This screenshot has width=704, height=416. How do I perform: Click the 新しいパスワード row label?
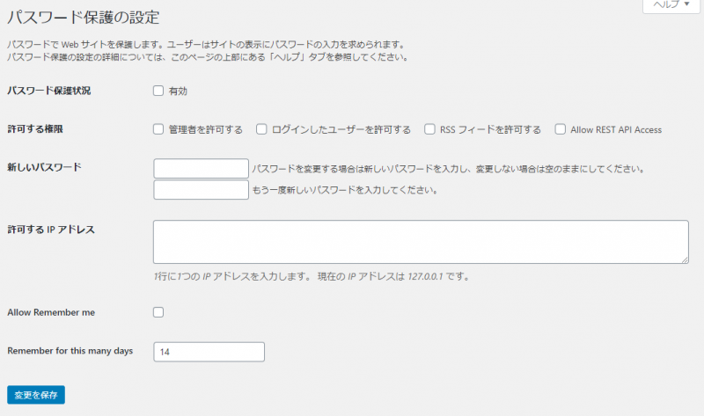tap(44, 166)
